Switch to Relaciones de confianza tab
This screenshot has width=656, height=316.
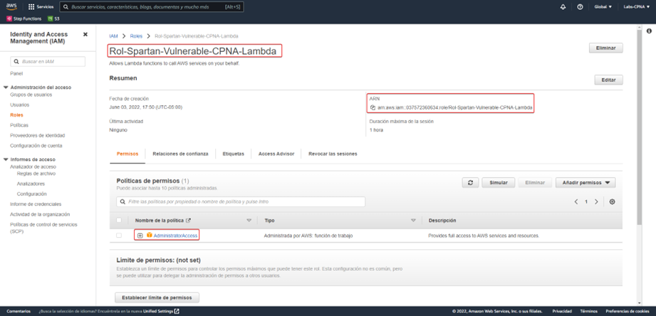[x=180, y=154]
